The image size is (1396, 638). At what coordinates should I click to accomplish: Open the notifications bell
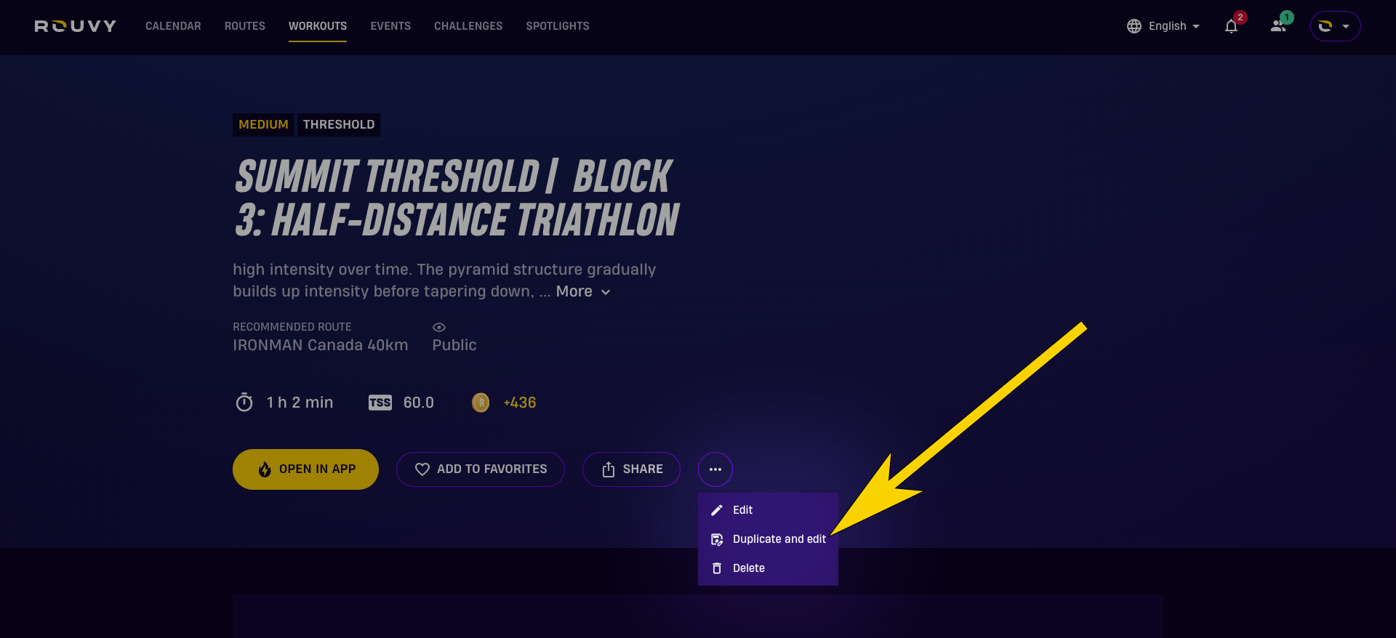click(x=1231, y=26)
